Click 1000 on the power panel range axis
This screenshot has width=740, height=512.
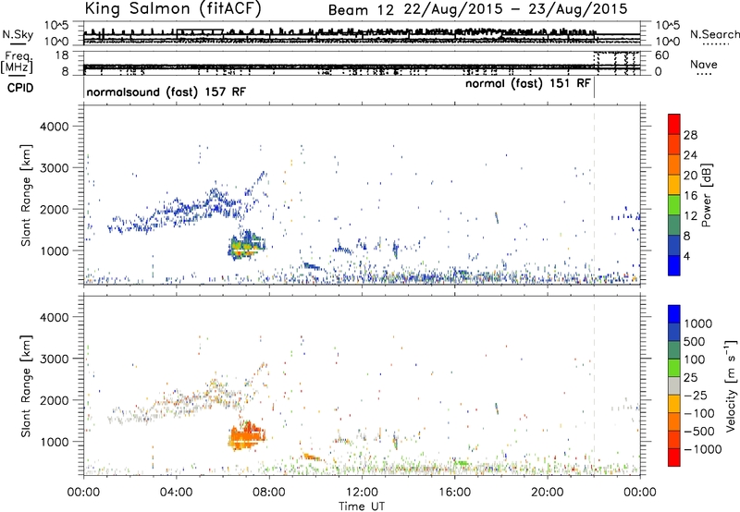click(54, 250)
